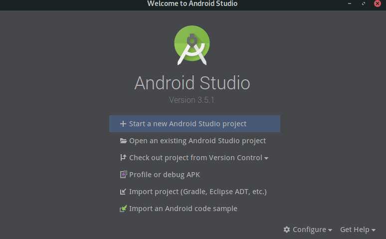The width and height of the screenshot is (386, 239).
Task: Expand the Version Control dropdown arrow
Action: click(x=266, y=158)
